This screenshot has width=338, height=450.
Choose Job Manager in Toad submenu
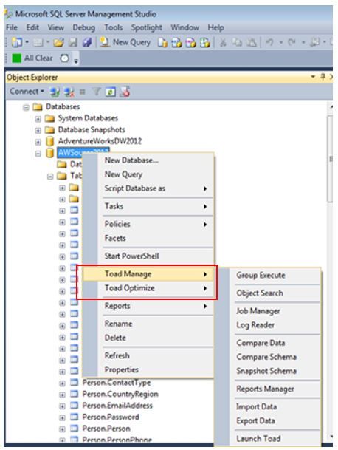[268, 310]
